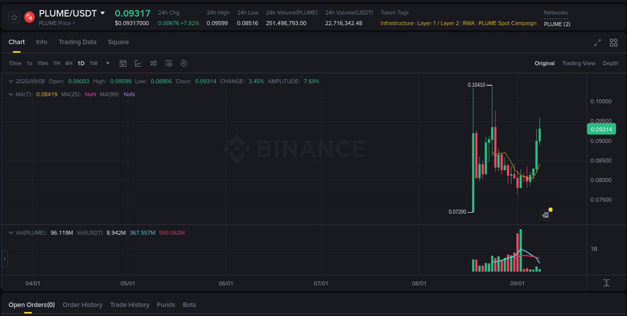Switch to the Trading Data tab
The image size is (627, 316).
click(77, 42)
